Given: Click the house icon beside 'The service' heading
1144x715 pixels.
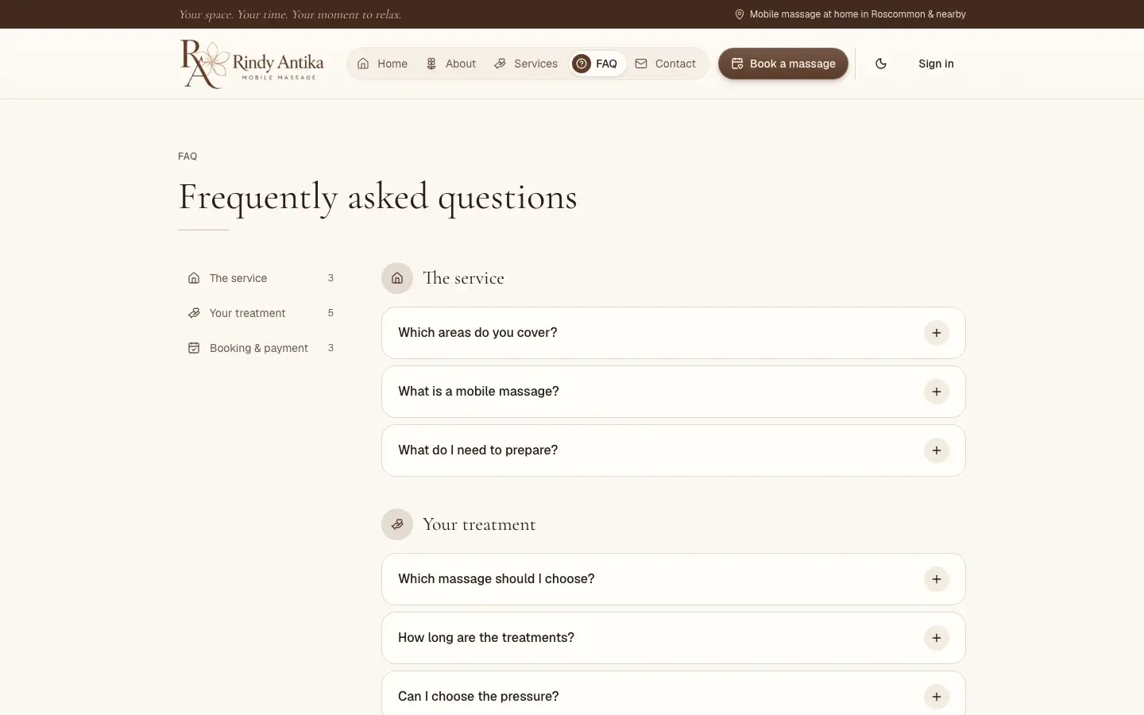Looking at the screenshot, I should 397,278.
